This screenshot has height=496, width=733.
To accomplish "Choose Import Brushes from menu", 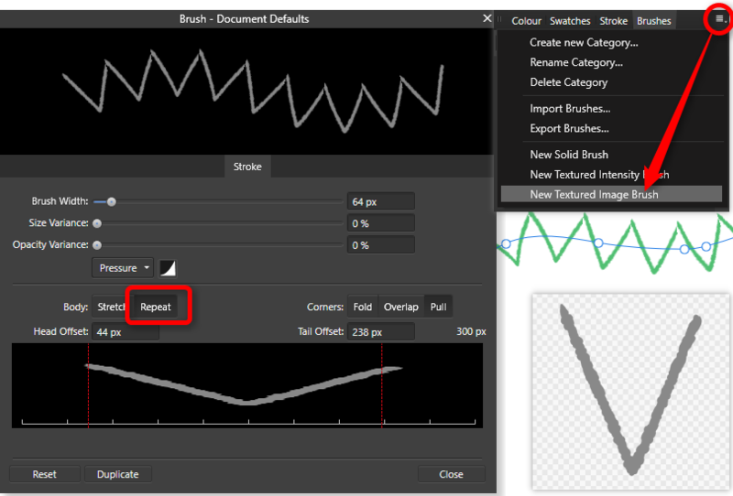I will [x=570, y=109].
